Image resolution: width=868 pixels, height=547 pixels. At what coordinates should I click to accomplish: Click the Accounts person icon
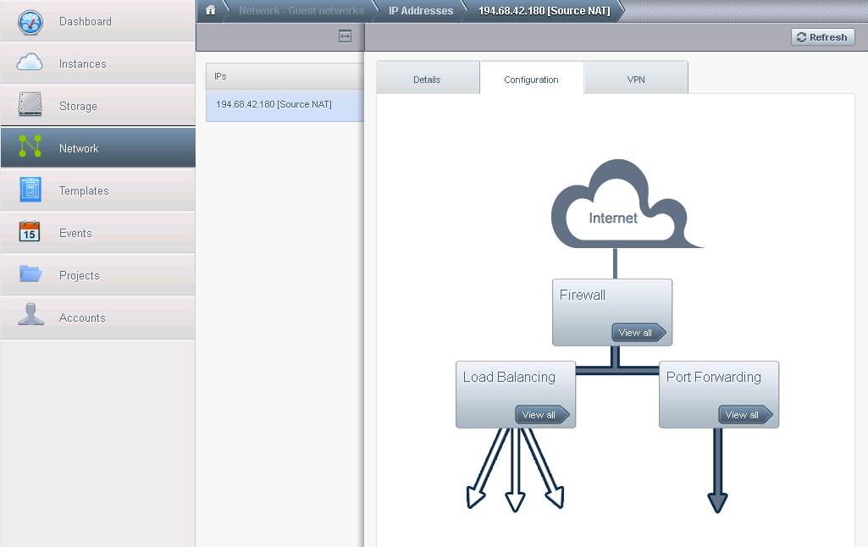click(30, 316)
